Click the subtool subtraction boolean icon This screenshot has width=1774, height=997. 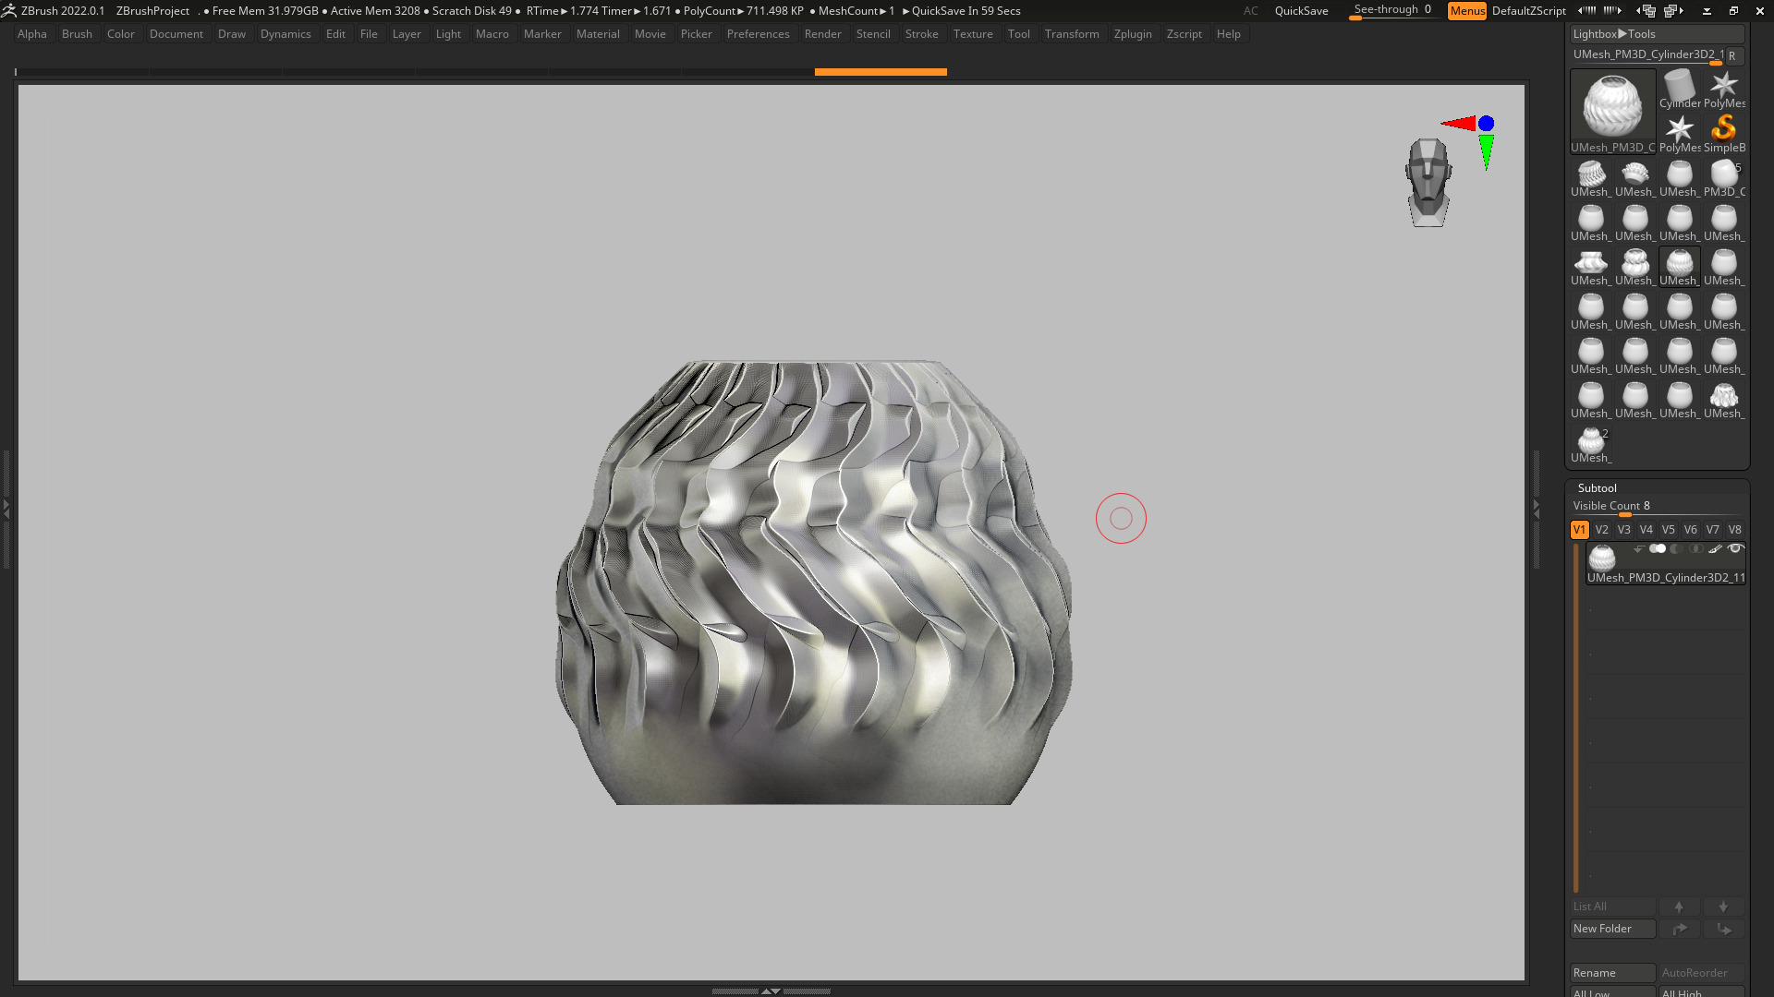tap(1677, 549)
